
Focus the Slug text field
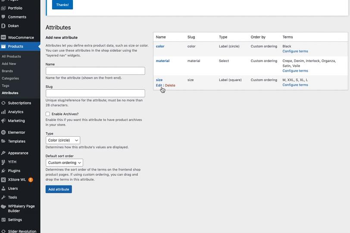(x=95, y=93)
